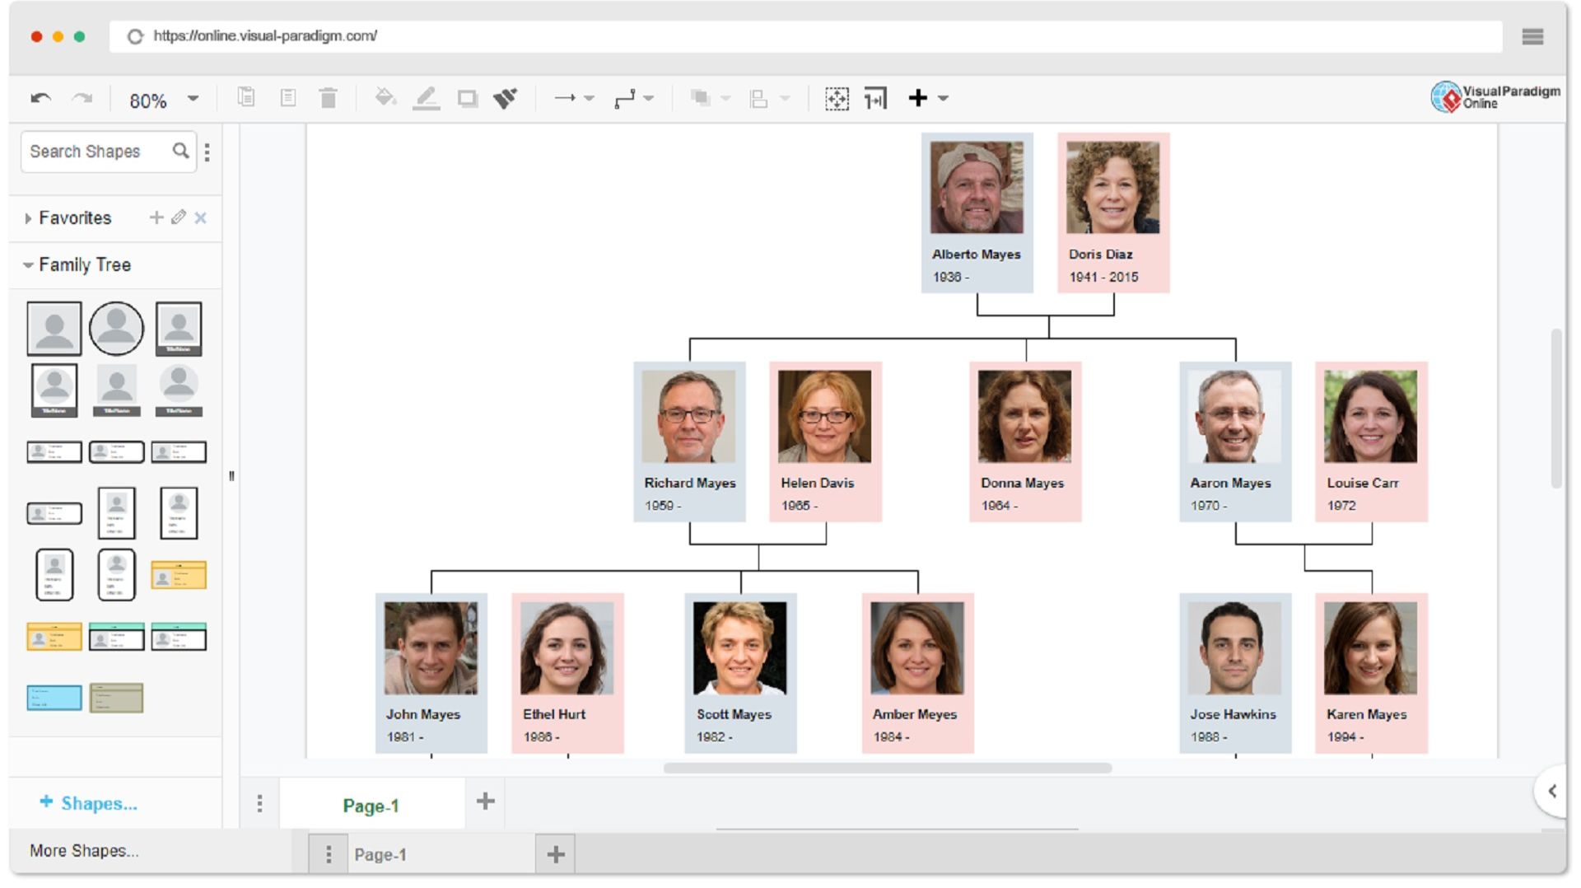Click the fit diagram to window icon
This screenshot has width=1581, height=888.
tap(875, 97)
